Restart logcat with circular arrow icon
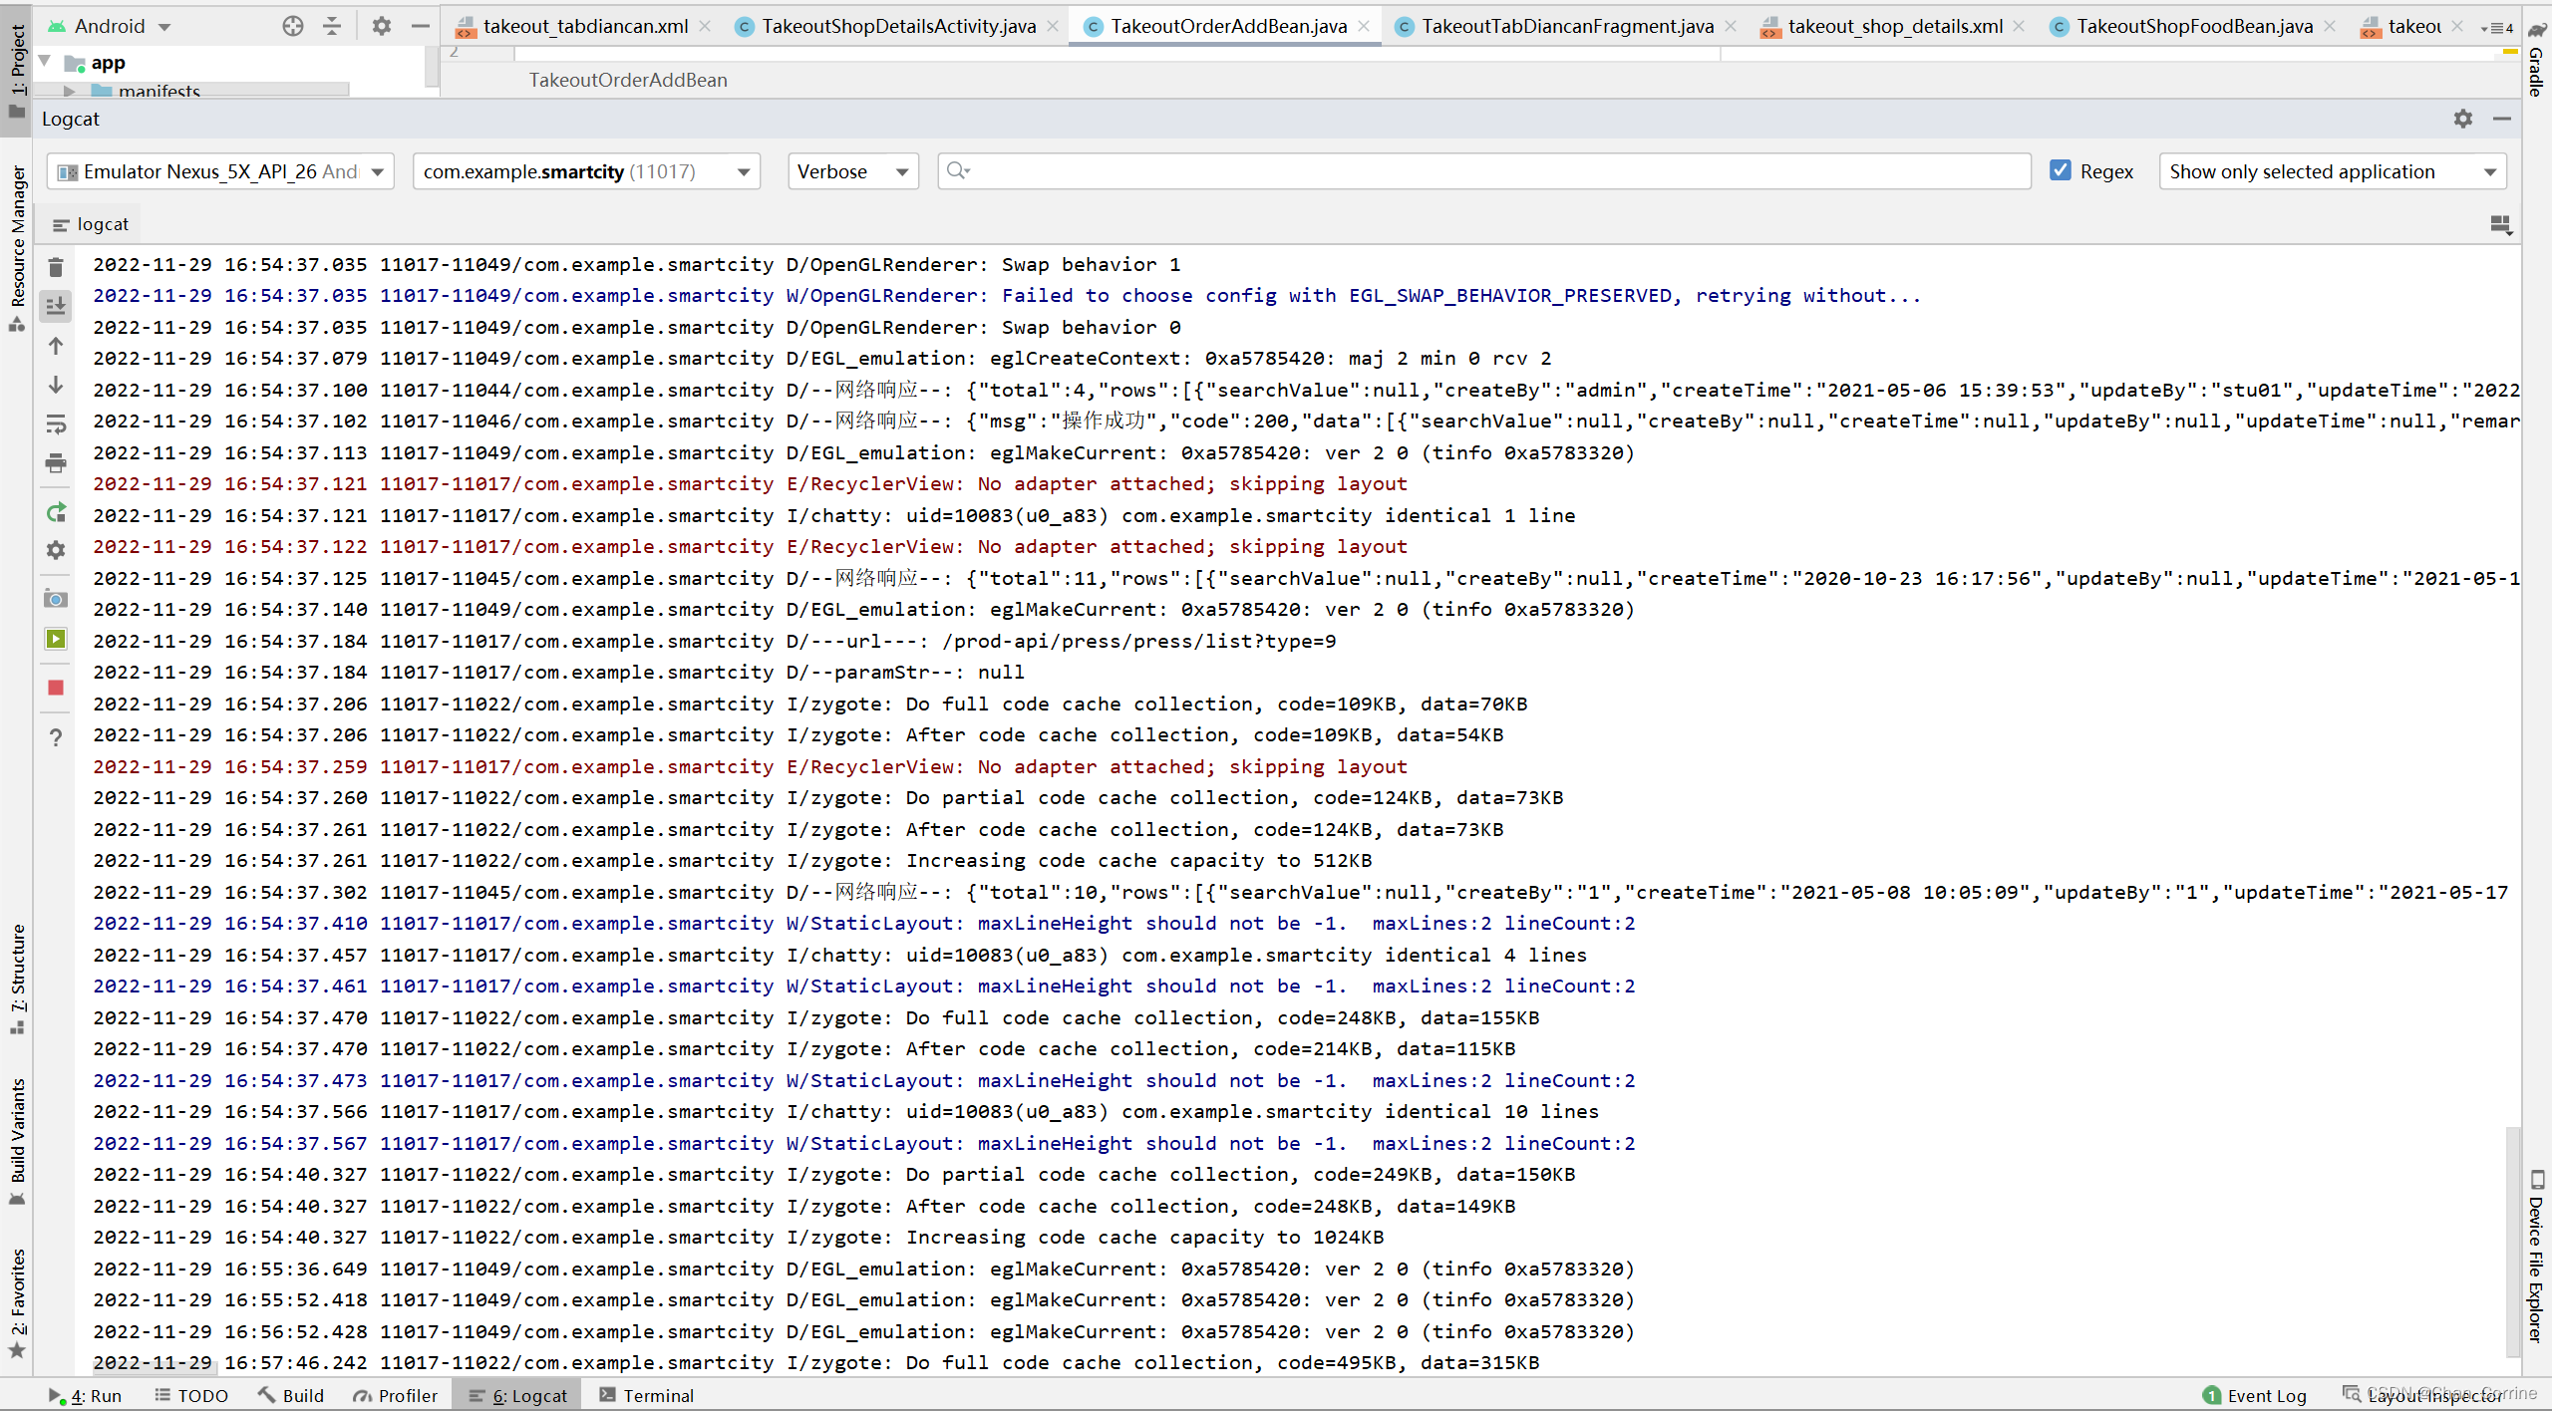The image size is (2552, 1411). (x=55, y=512)
